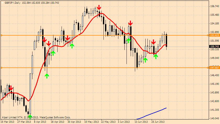
Task: Click the 25 Jun 2013 date label
Action: 158,122
